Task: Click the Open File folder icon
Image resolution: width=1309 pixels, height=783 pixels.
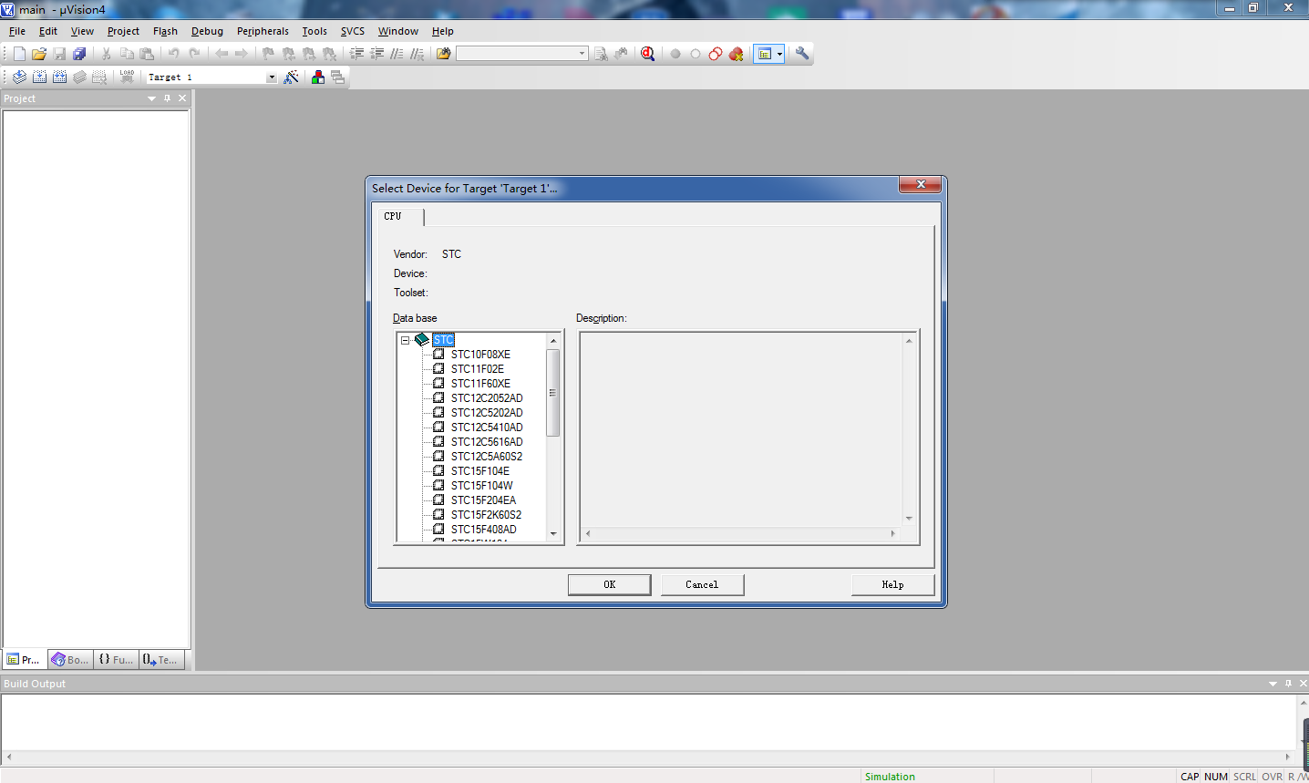Action: pos(39,54)
